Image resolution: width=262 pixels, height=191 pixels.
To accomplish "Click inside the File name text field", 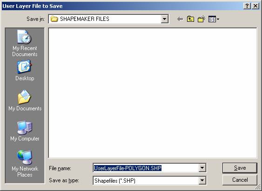I will (146, 168).
